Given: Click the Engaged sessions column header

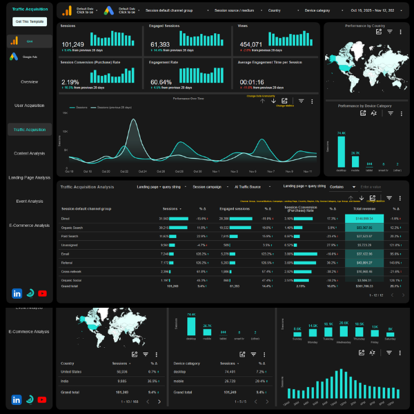Looking at the screenshot, I should [x=235, y=209].
